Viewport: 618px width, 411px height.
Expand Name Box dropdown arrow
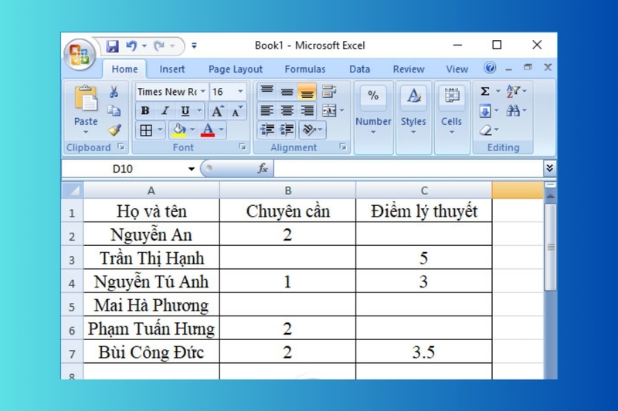tap(191, 169)
